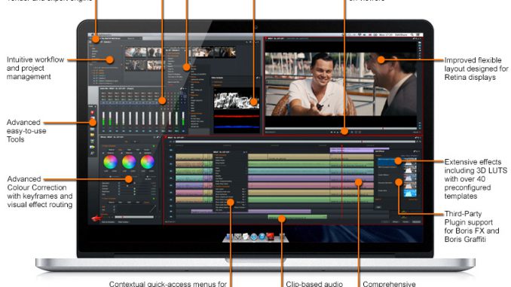Open settings wrench on the viewer panel
Viewport: 511px width, 287px height.
click(x=414, y=38)
